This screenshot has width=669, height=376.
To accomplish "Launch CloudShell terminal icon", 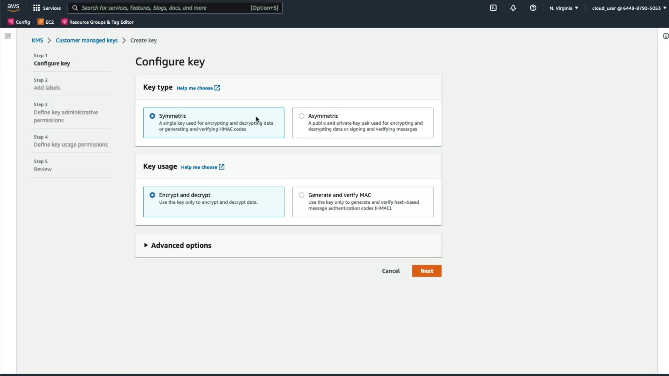I will click(493, 8).
